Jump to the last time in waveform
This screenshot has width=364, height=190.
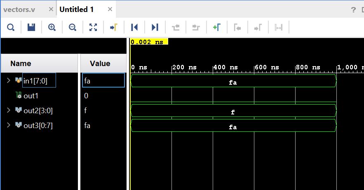coord(155,27)
